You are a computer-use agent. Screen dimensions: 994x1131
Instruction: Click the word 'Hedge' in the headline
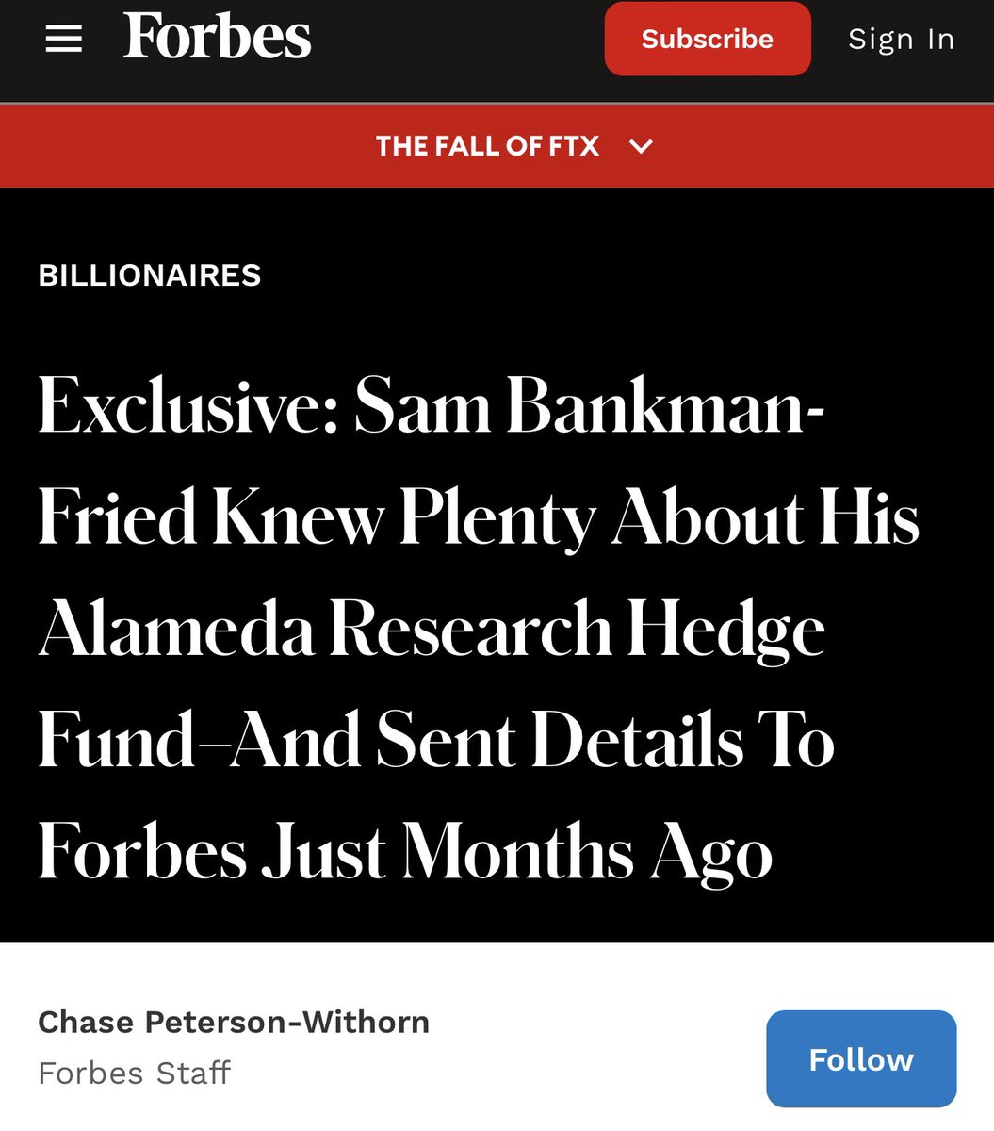(725, 630)
